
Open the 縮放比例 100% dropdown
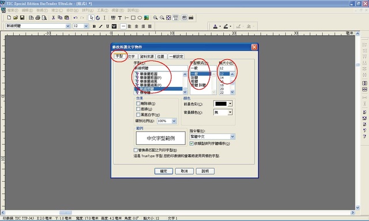tap(174, 121)
